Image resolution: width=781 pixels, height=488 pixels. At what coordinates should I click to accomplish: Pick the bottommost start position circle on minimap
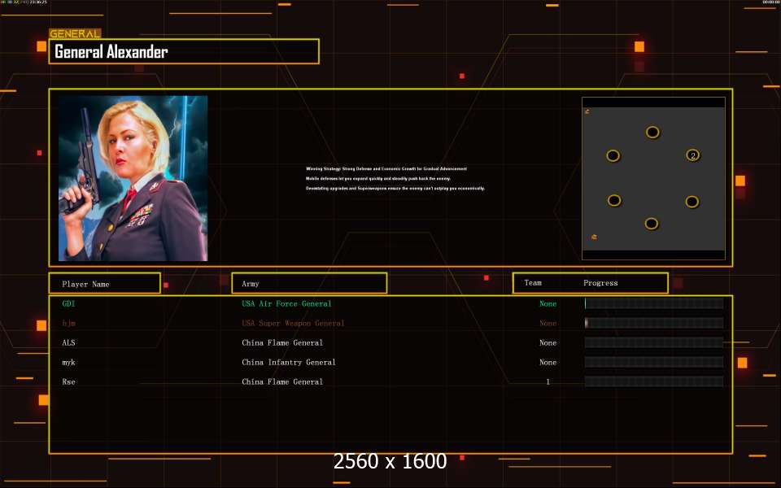tap(652, 224)
